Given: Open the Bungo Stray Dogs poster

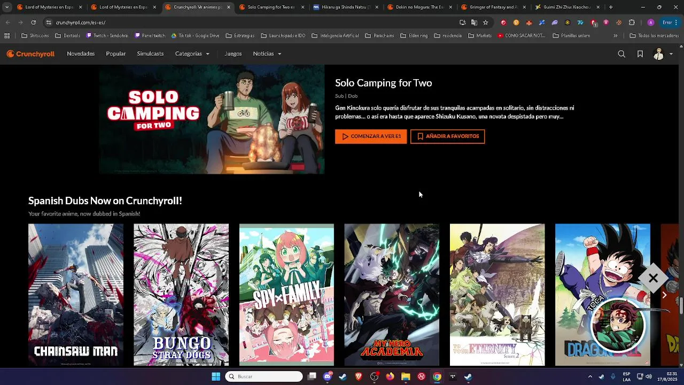Looking at the screenshot, I should pos(181,295).
